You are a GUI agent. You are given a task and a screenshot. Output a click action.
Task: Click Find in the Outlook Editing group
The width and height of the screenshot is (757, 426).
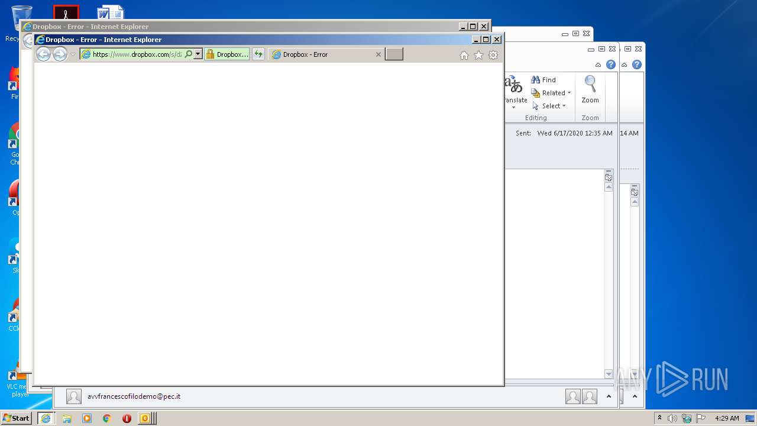(x=544, y=80)
